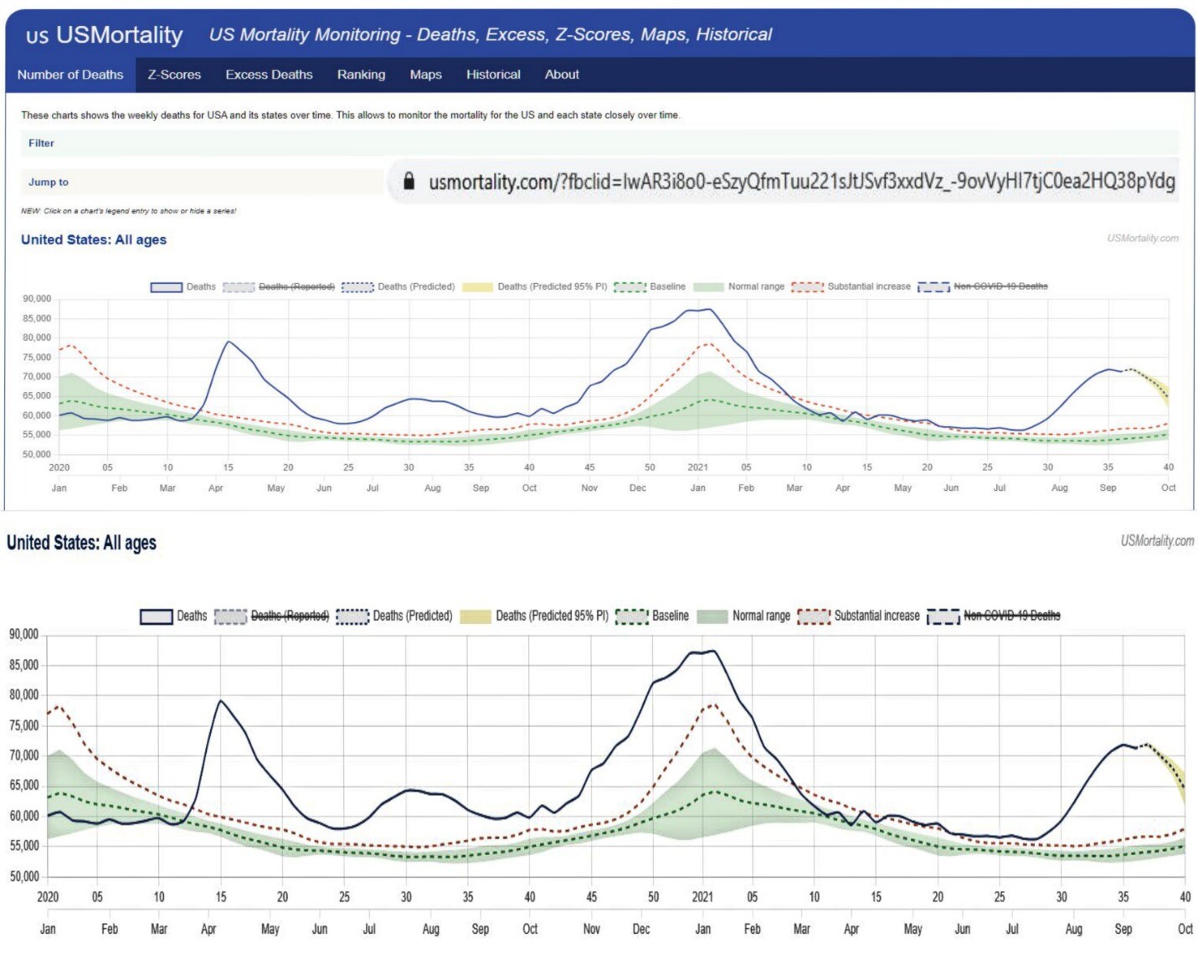This screenshot has width=1198, height=959.
Task: Click the United States: All ages heading link
Action: click(94, 240)
